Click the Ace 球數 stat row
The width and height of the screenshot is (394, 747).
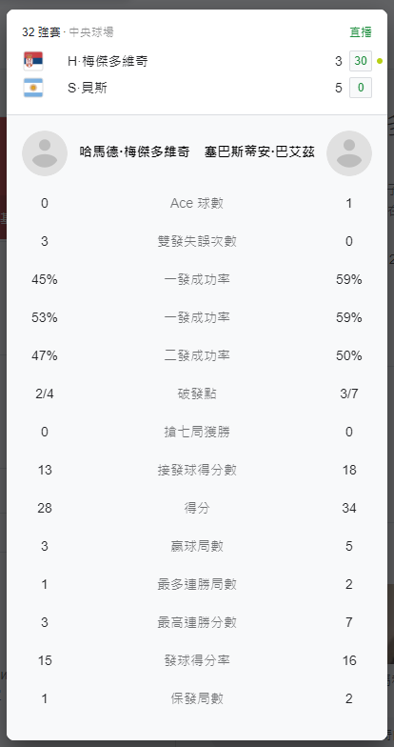tap(197, 204)
